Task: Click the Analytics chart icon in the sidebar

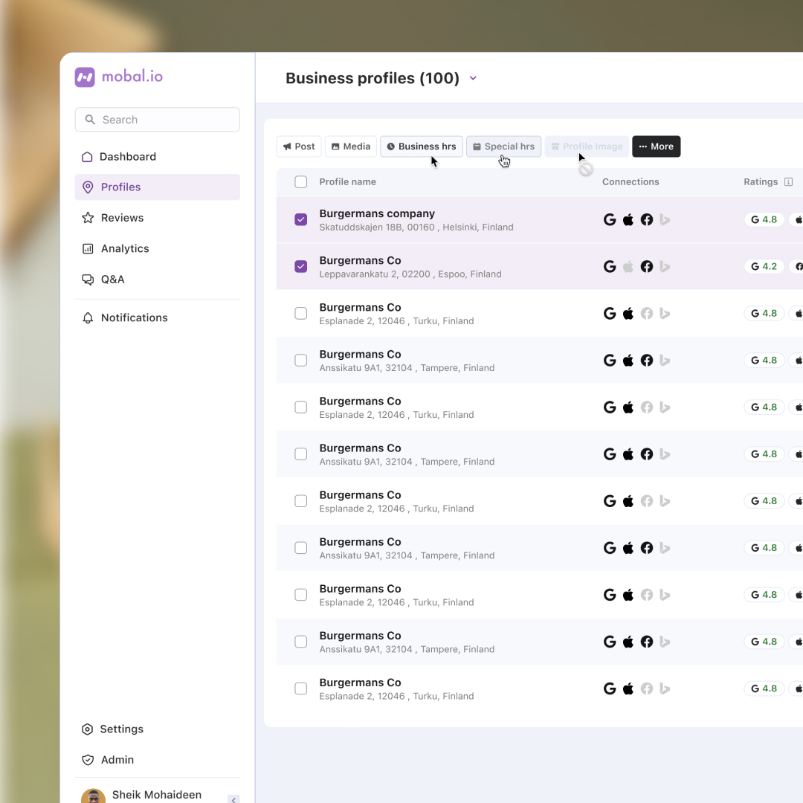Action: [88, 248]
